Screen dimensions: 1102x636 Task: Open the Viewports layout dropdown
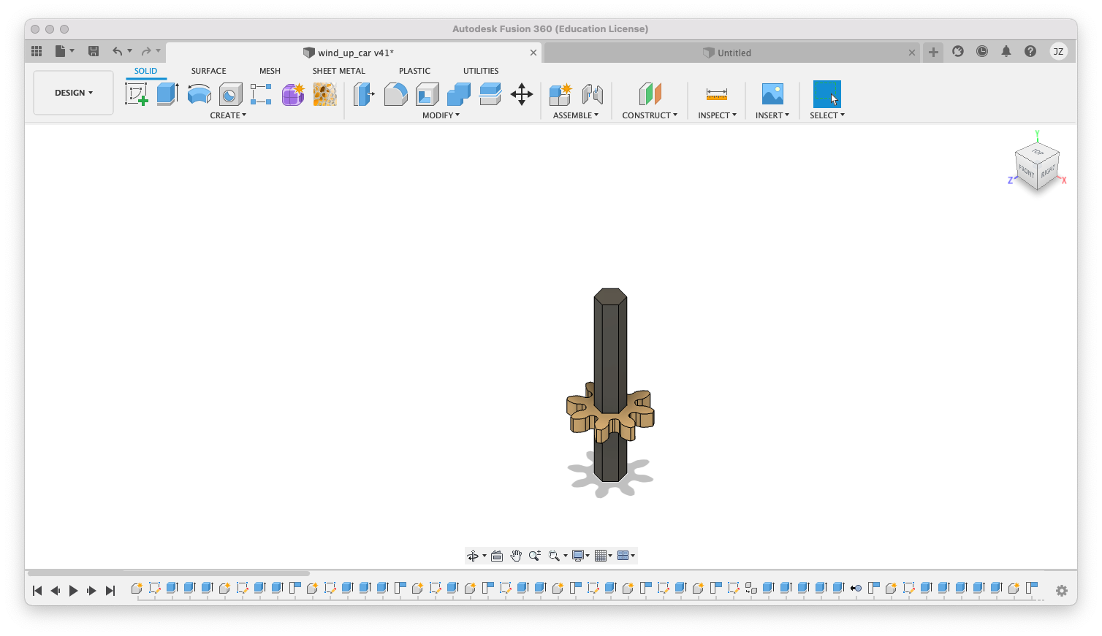[x=626, y=556]
